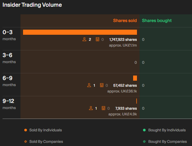Click the shares bought 0 in 3-6 months row
The height and width of the screenshot is (146, 192).
point(143,62)
